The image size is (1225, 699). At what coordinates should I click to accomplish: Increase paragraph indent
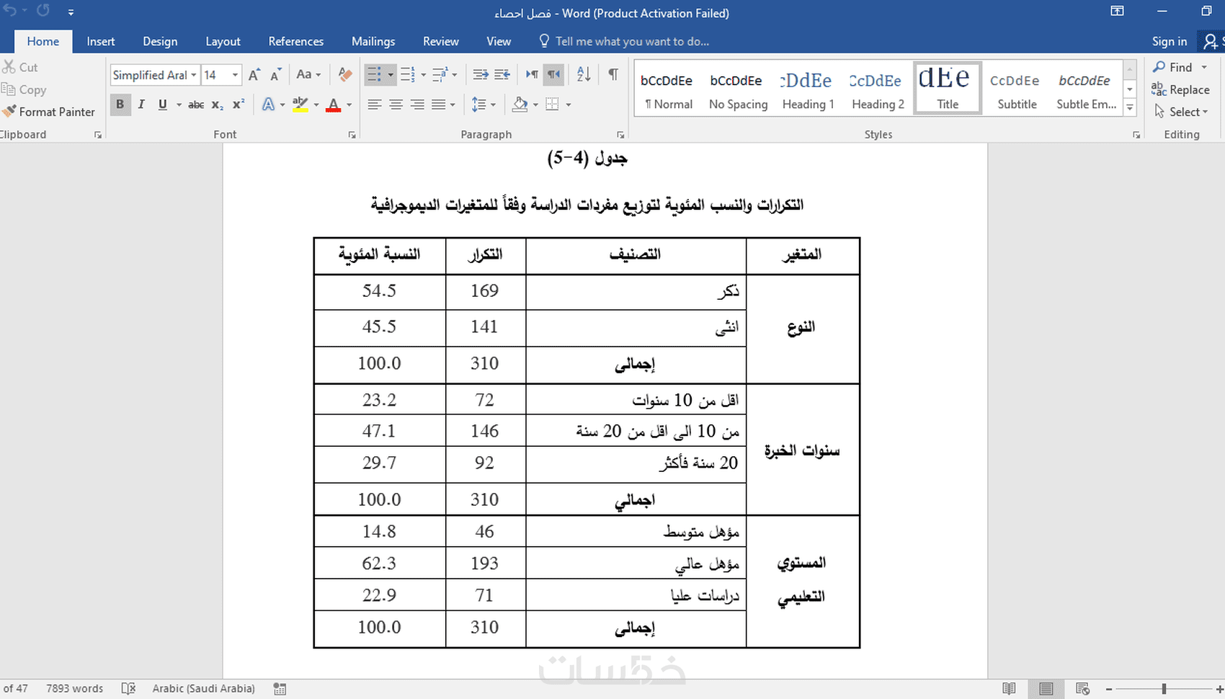click(x=502, y=74)
